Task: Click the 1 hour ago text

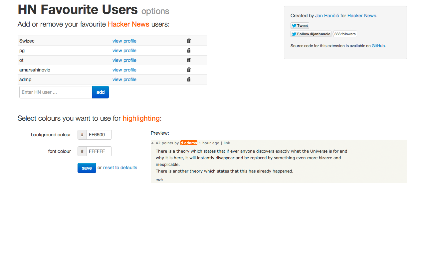Action: click(x=209, y=143)
